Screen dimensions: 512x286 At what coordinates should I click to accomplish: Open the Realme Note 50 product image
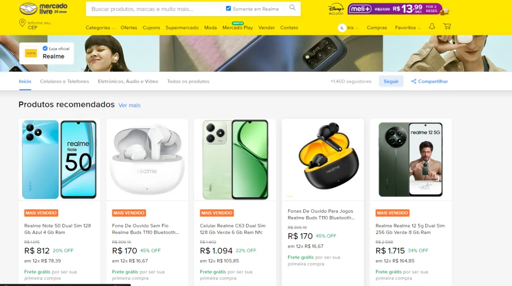(x=59, y=159)
